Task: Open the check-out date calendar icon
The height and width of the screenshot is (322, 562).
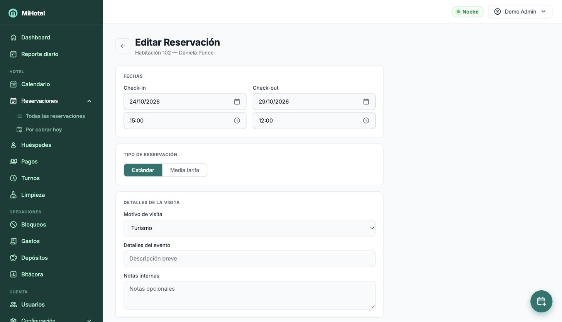Action: click(366, 102)
